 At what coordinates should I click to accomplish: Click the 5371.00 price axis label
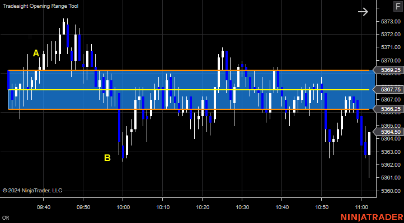[391, 47]
